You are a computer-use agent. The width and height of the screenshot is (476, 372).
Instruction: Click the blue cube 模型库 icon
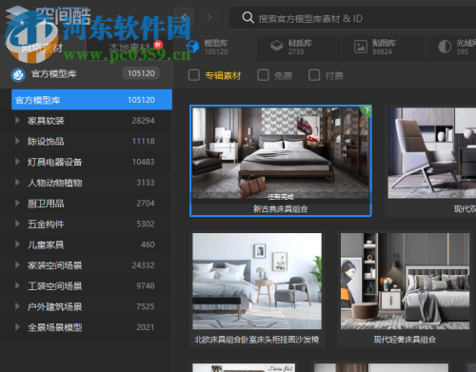[192, 47]
